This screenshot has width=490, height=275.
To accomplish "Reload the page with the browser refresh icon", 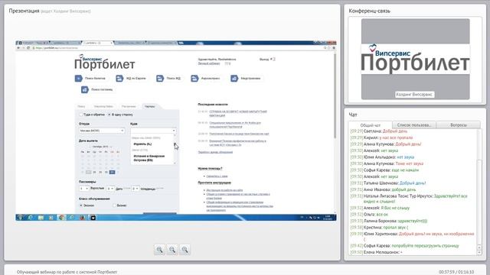I will (28, 47).
